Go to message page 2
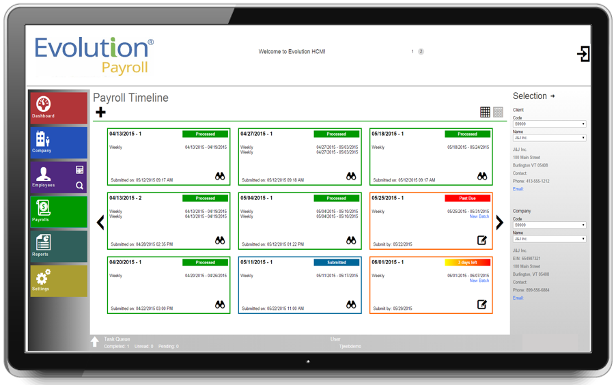Viewport: 616px width, 387px height. coord(421,51)
